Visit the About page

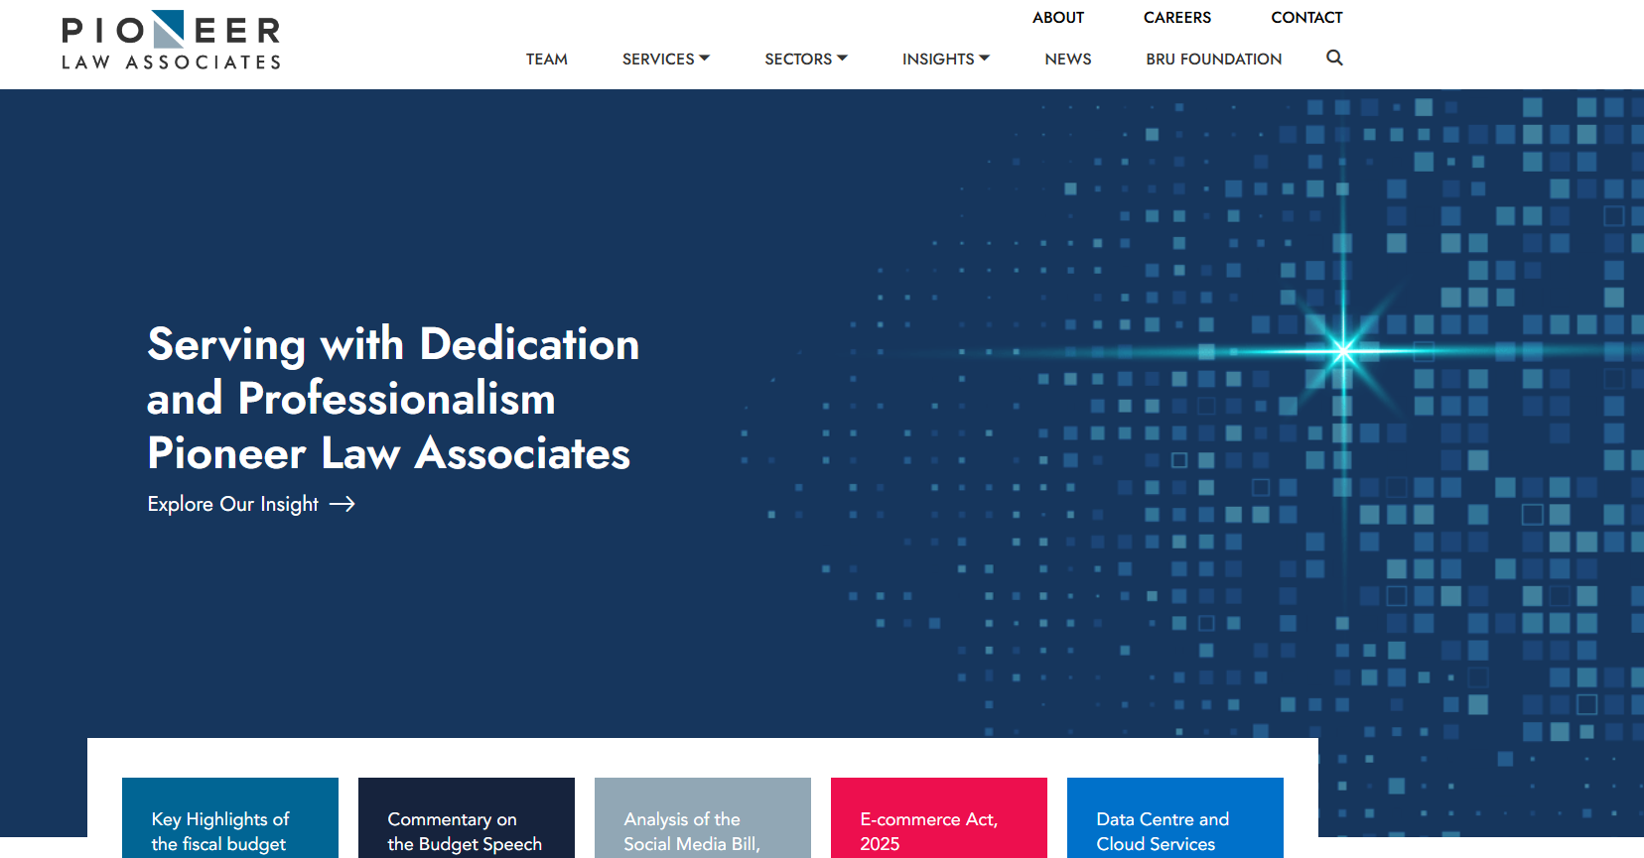(x=1058, y=17)
